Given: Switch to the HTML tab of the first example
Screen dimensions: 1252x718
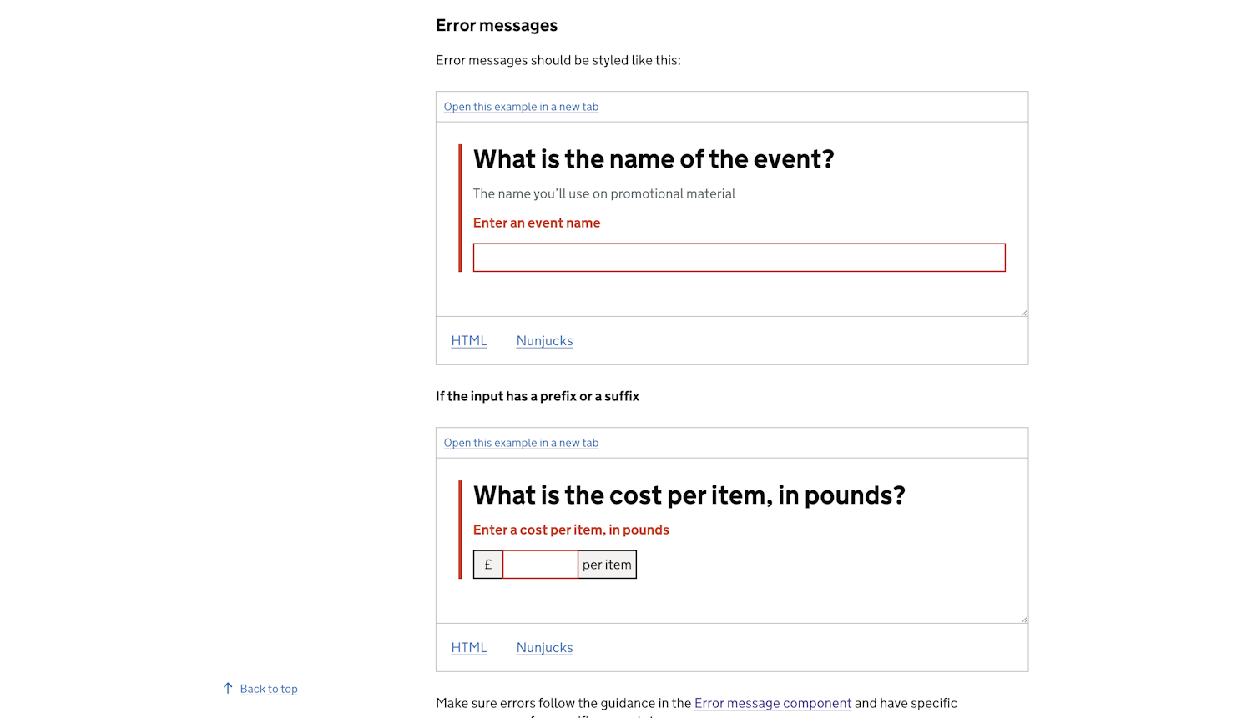Looking at the screenshot, I should tap(468, 340).
